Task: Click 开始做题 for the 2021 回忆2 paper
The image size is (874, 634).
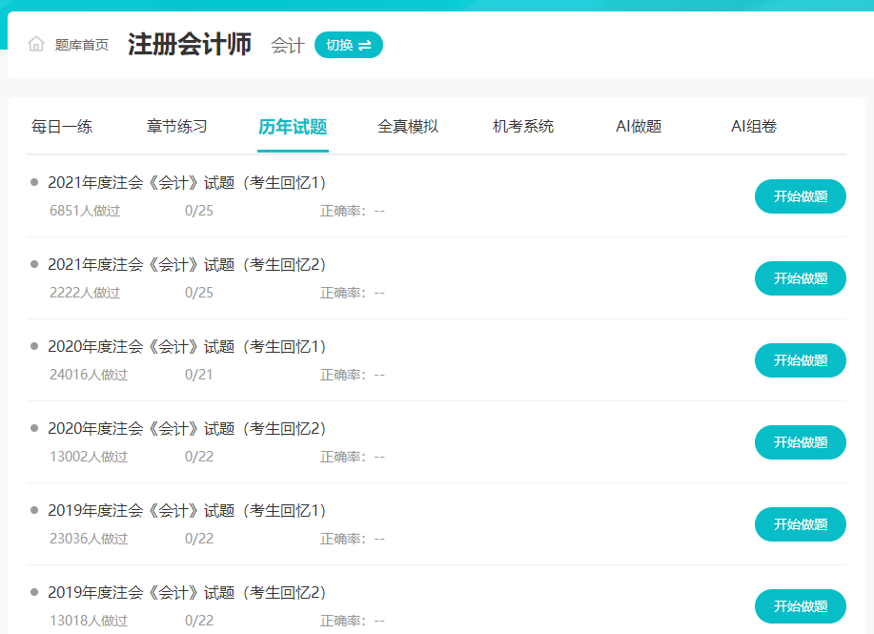Action: pos(800,277)
